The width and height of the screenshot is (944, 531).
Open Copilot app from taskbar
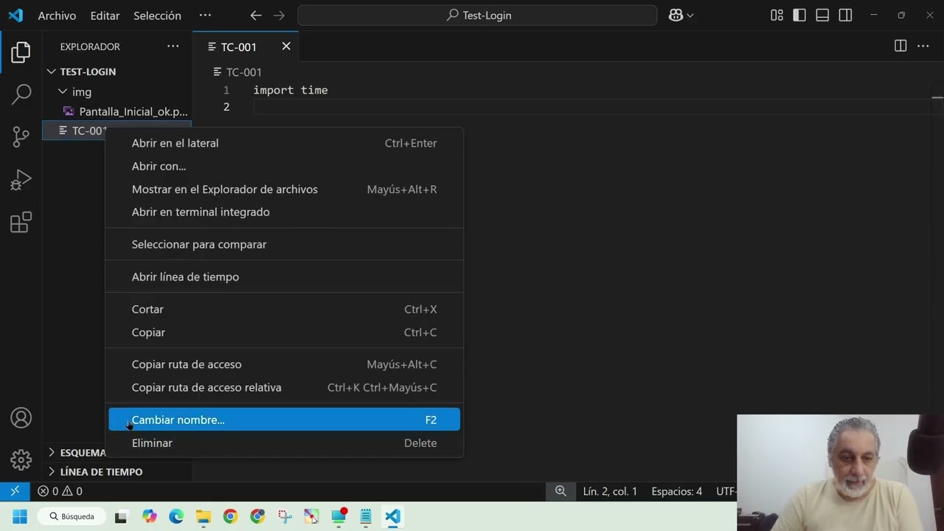click(x=150, y=516)
